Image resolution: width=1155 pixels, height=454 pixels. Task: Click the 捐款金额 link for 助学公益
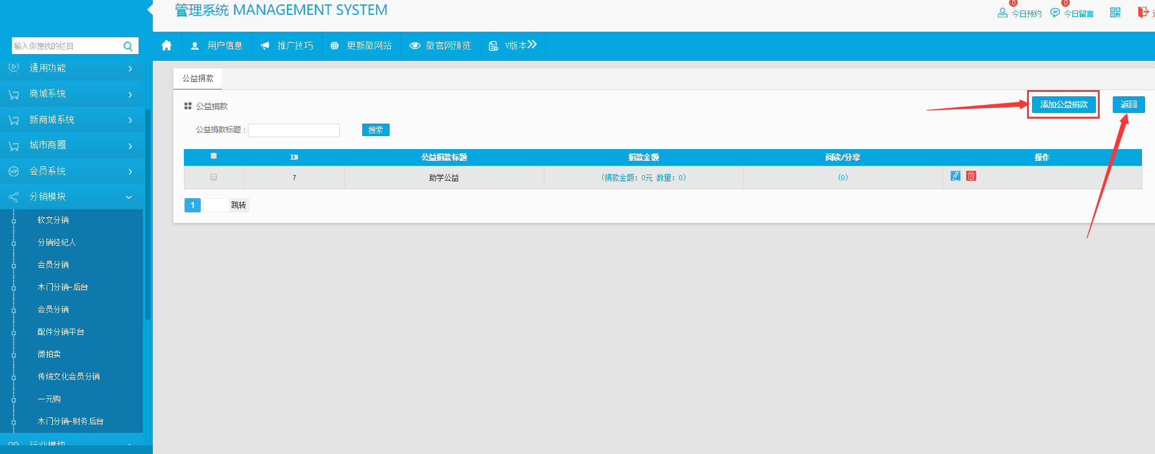(x=644, y=178)
